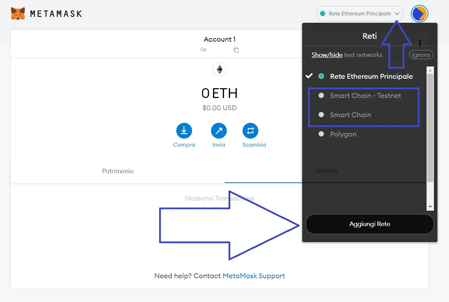Image resolution: width=449 pixels, height=302 pixels.
Task: Click the Scambia swap icon button
Action: 250,131
